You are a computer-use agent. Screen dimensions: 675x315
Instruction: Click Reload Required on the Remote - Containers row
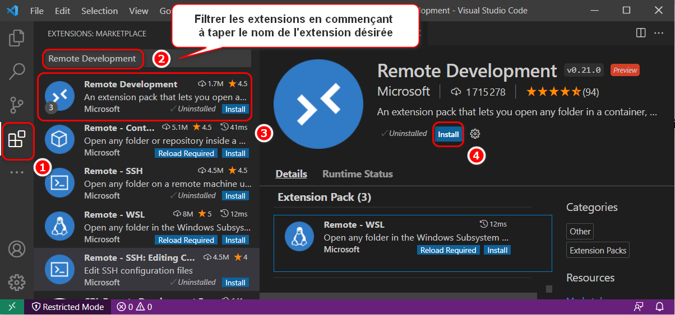(x=186, y=153)
